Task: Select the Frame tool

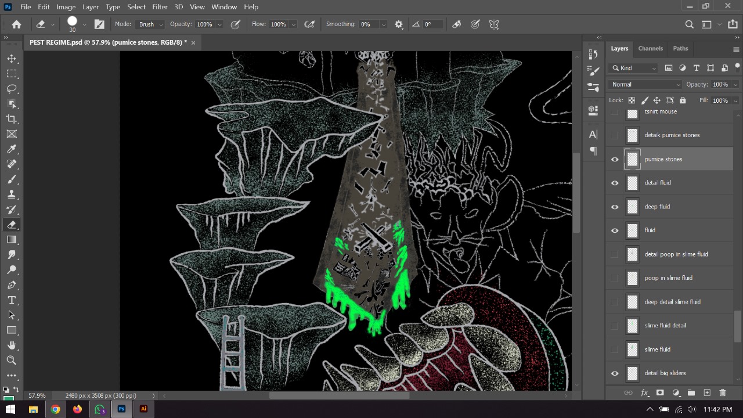Action: [x=12, y=134]
